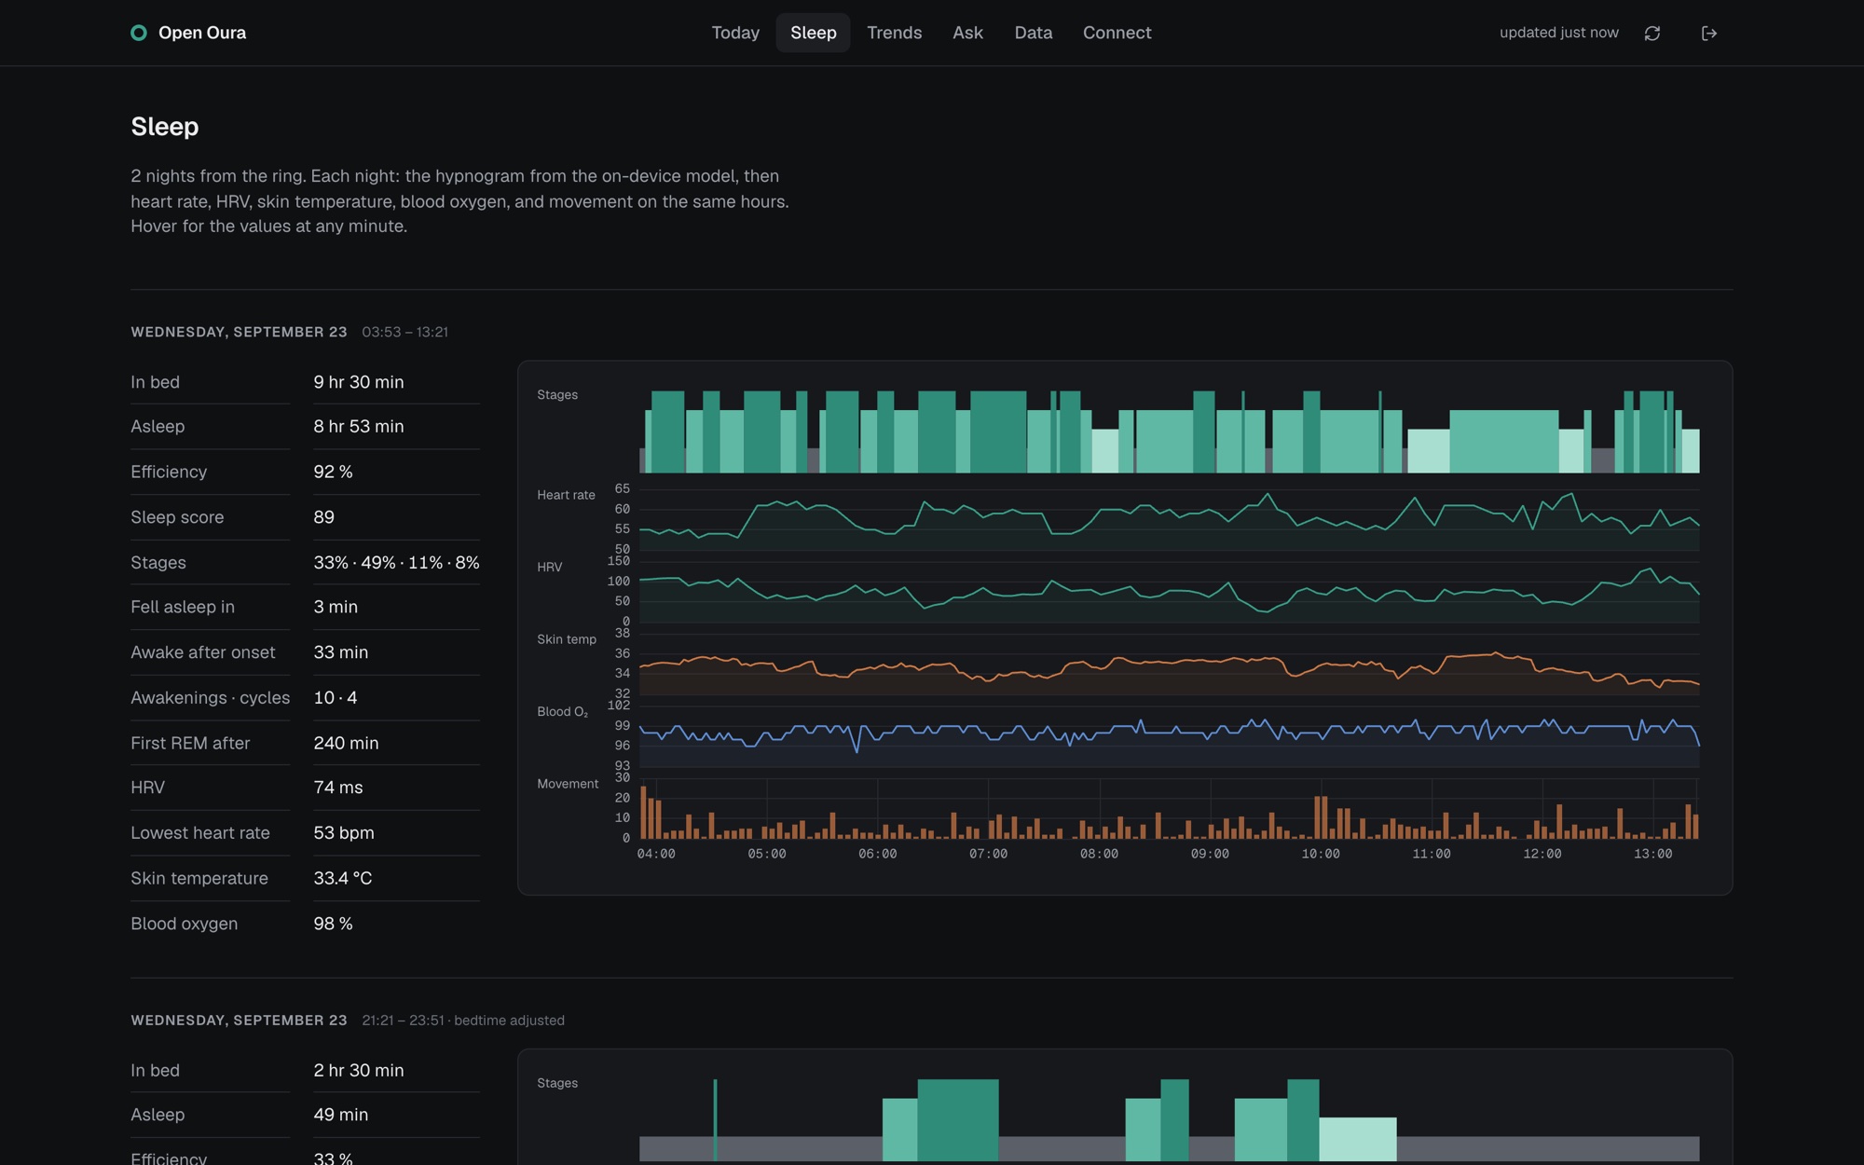Click the Open Oura green ring logo

[x=139, y=33]
